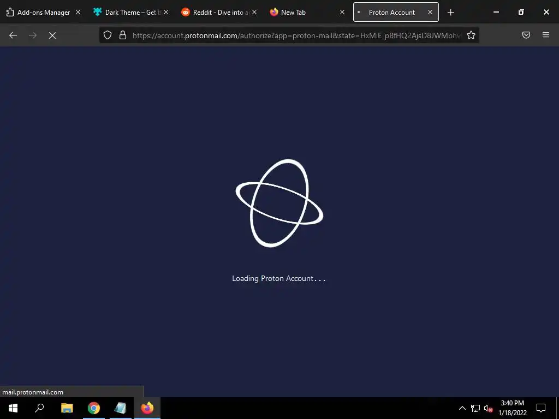Launch Google Chrome from the taskbar
This screenshot has width=559, height=419.
click(x=94, y=408)
